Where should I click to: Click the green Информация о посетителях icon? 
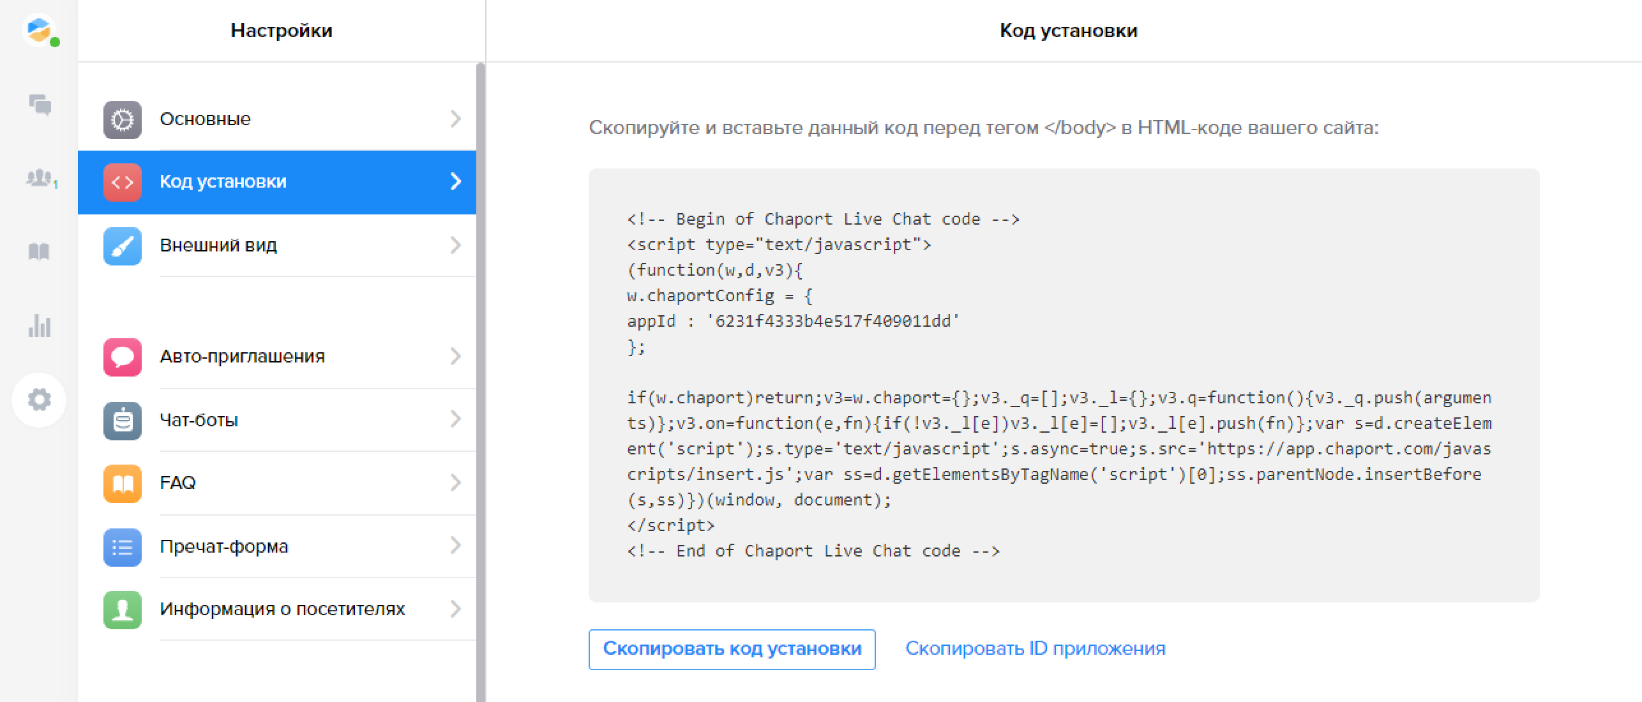click(122, 609)
